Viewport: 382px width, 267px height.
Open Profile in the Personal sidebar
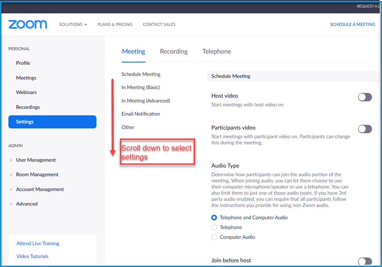tap(23, 63)
